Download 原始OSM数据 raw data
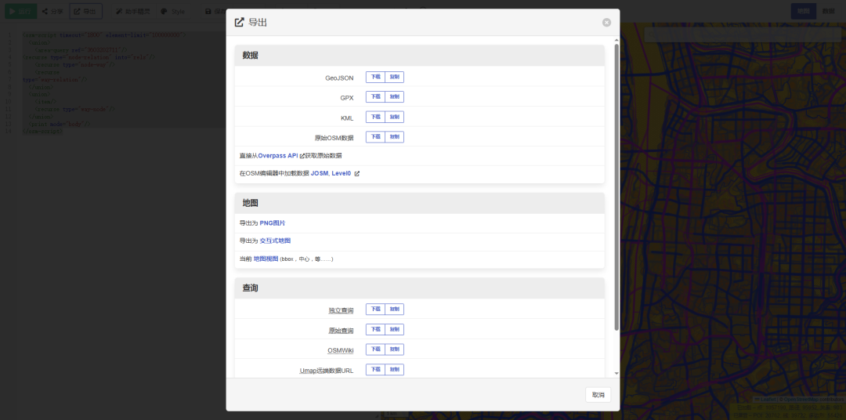 (x=375, y=137)
